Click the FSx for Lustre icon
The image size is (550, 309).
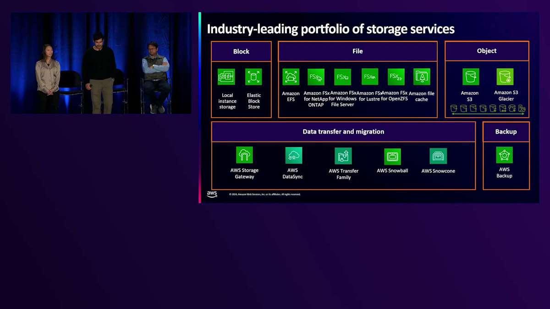coord(370,77)
